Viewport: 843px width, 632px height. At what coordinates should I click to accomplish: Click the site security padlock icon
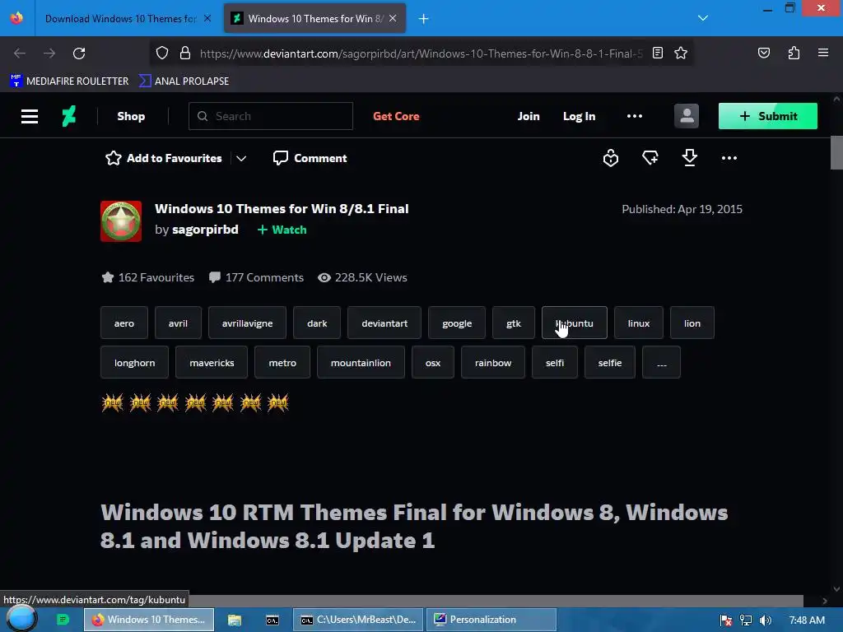[185, 53]
